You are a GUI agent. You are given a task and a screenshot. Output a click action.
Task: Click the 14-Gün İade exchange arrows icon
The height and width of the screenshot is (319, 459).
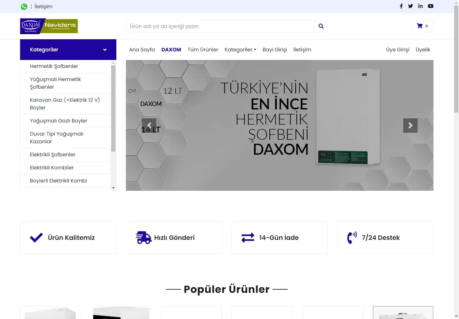[248, 238]
